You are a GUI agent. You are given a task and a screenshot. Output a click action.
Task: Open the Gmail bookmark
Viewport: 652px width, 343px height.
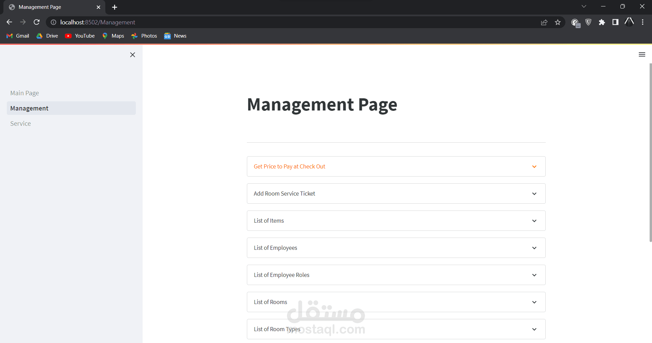coord(18,36)
